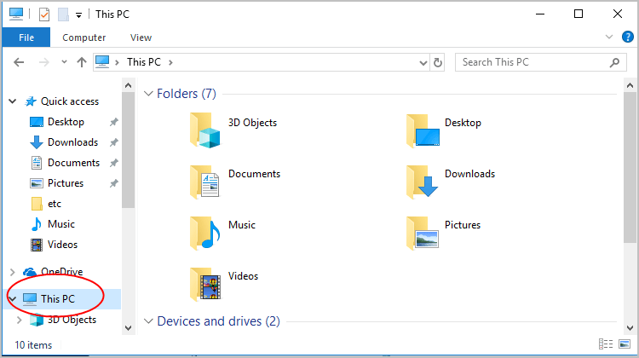The height and width of the screenshot is (358, 639).
Task: Collapse the Folders (7) group
Action: pyautogui.click(x=148, y=94)
